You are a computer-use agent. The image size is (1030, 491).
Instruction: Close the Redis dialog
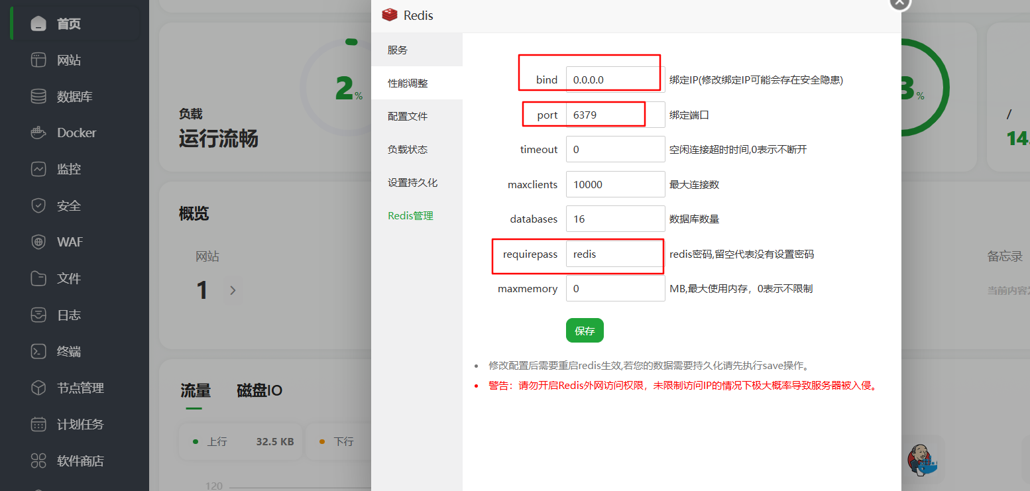pos(899,2)
